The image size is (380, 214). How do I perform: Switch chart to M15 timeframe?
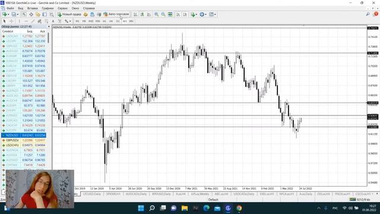[91, 21]
